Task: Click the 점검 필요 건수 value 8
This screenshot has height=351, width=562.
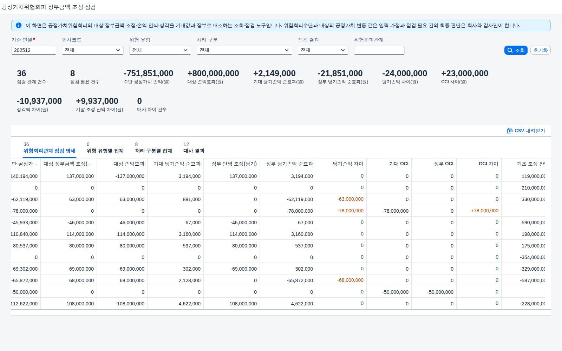Action: 73,73
